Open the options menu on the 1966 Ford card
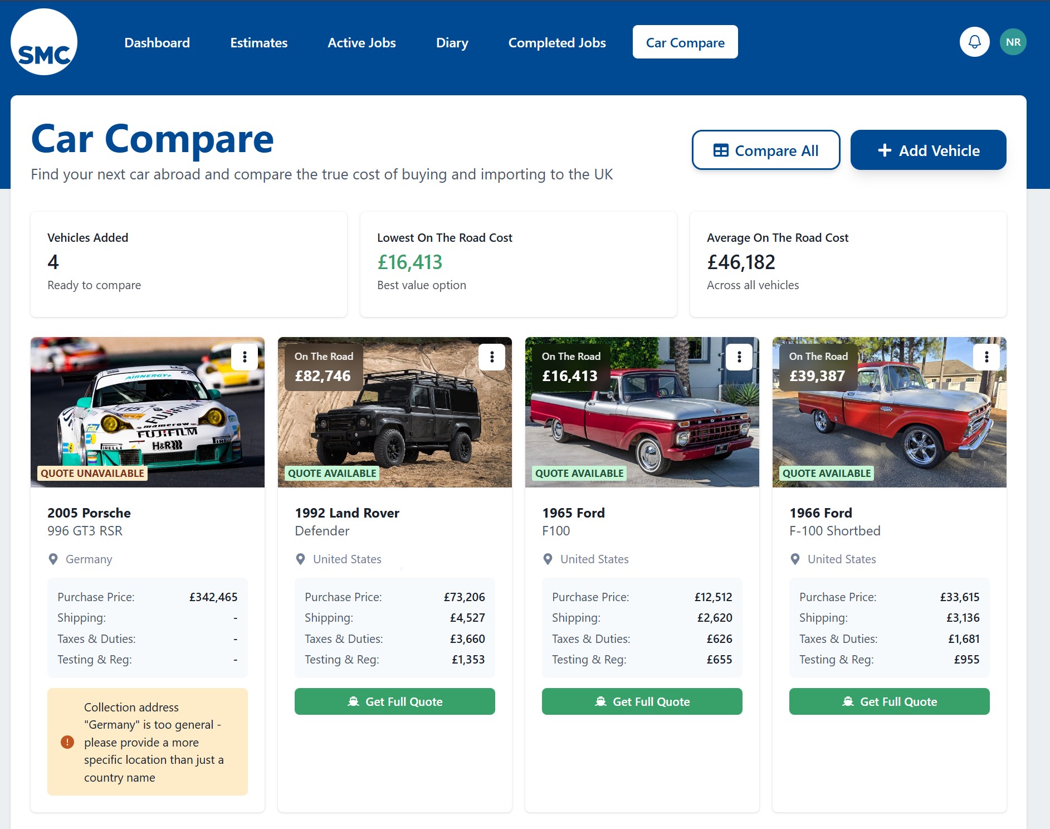 986,357
